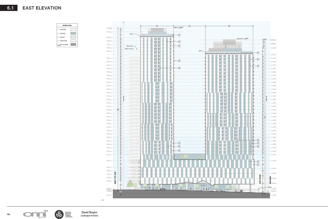Viewport: 335px width, 219px height.
Task: Click the round bop architects logo
Action: pos(59,214)
